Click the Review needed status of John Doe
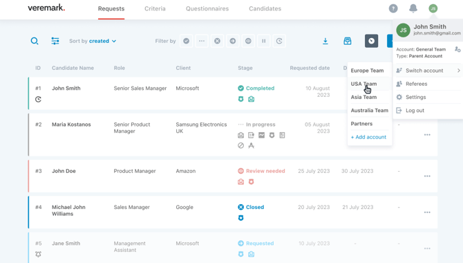Screen dimensions: 463x263 click(262, 171)
